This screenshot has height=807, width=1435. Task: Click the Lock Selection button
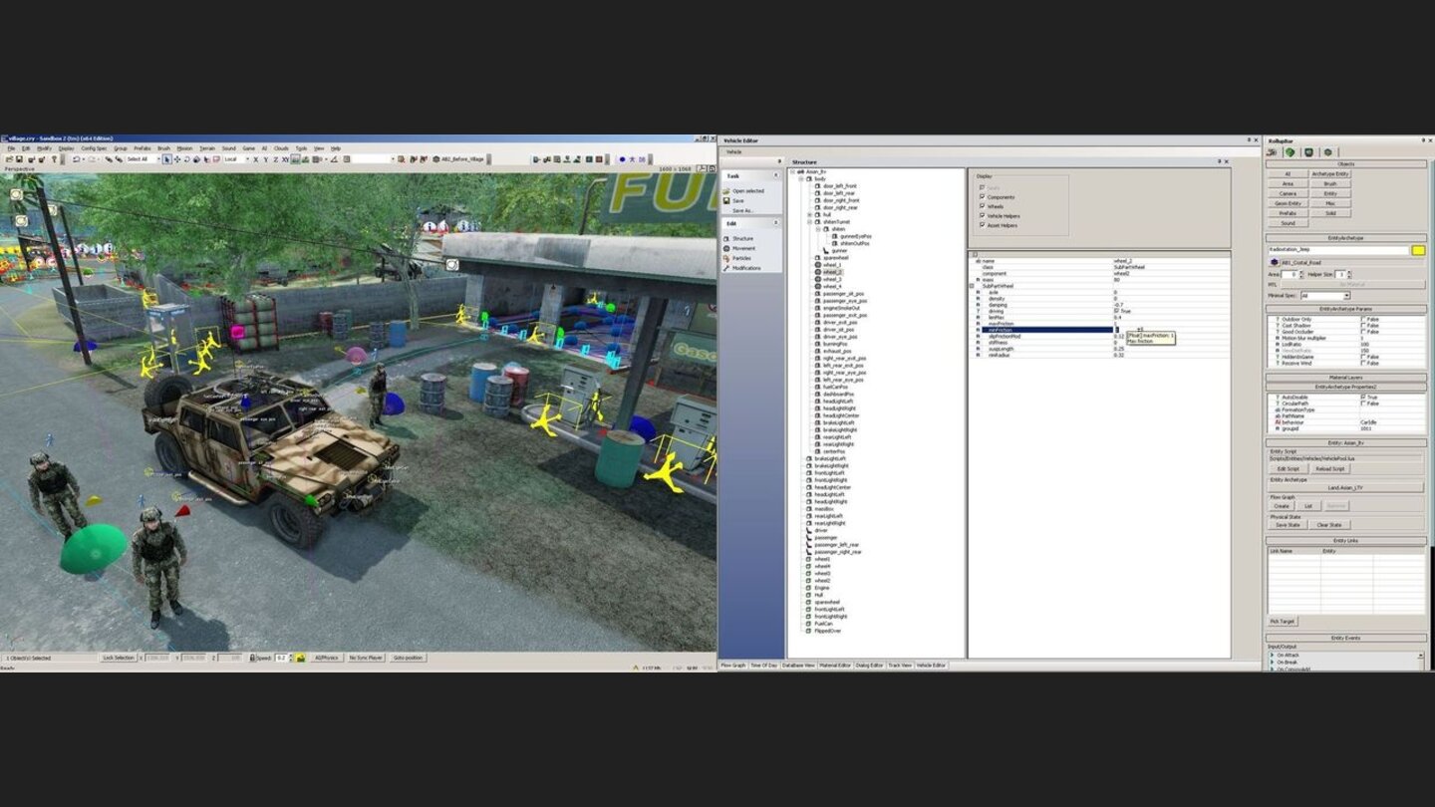(118, 658)
